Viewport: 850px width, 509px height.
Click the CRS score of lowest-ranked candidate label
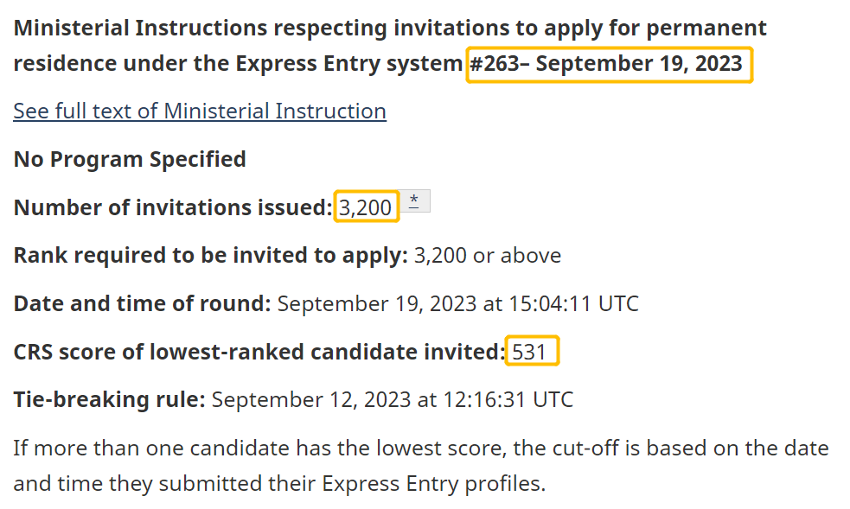coord(259,352)
